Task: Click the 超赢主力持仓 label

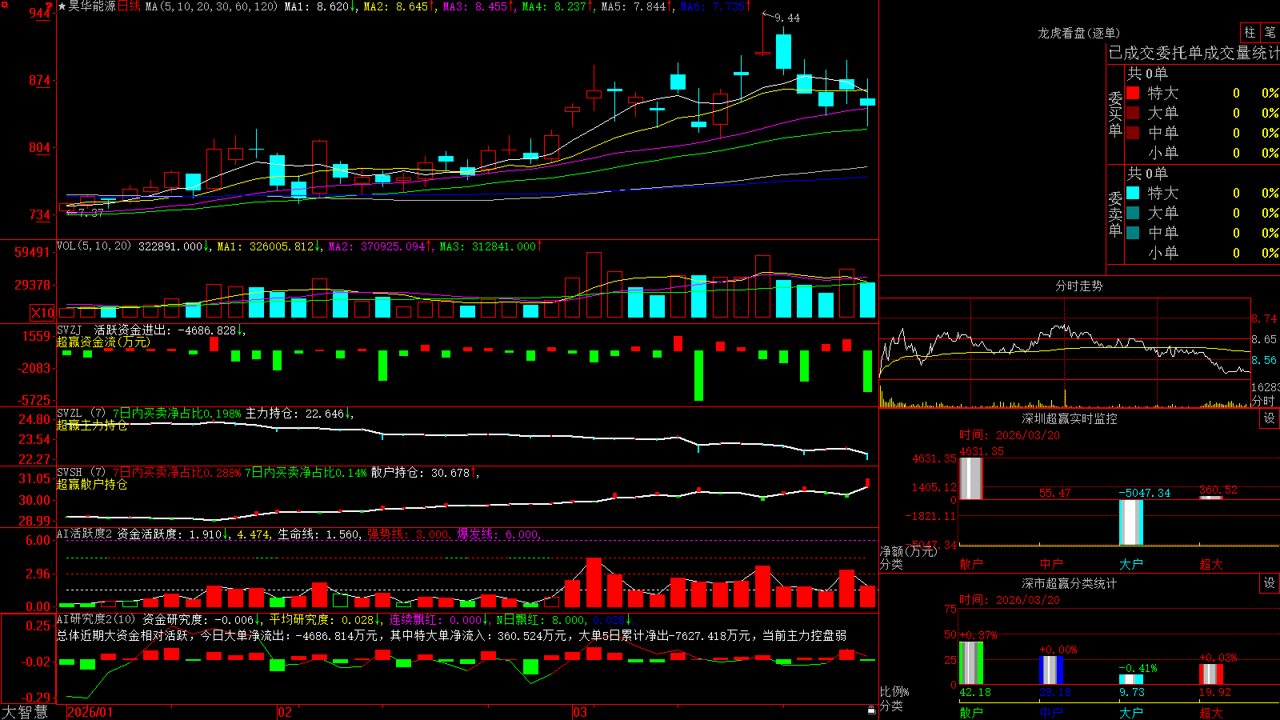Action: pos(92,426)
